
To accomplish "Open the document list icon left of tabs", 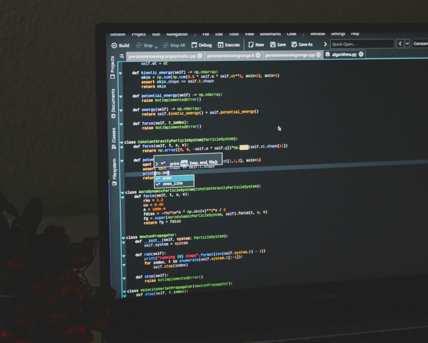I will 122,57.
